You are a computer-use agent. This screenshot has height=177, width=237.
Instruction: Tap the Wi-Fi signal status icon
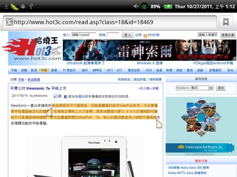tap(144, 6)
